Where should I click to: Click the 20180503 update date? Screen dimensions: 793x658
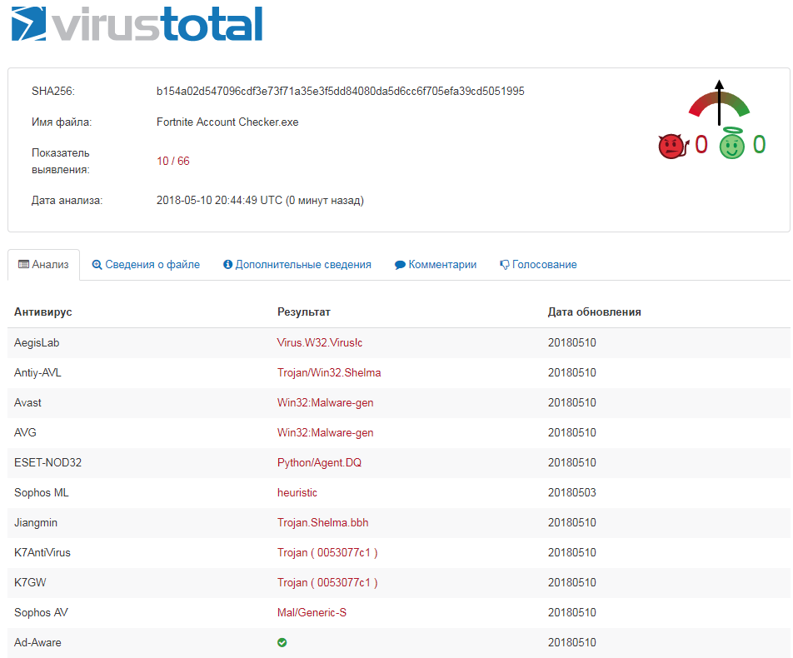572,492
